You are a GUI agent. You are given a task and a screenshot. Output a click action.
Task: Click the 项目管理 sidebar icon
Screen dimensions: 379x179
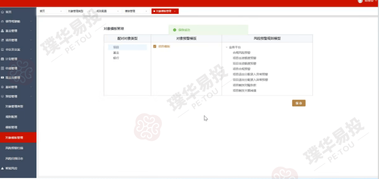point(3,40)
